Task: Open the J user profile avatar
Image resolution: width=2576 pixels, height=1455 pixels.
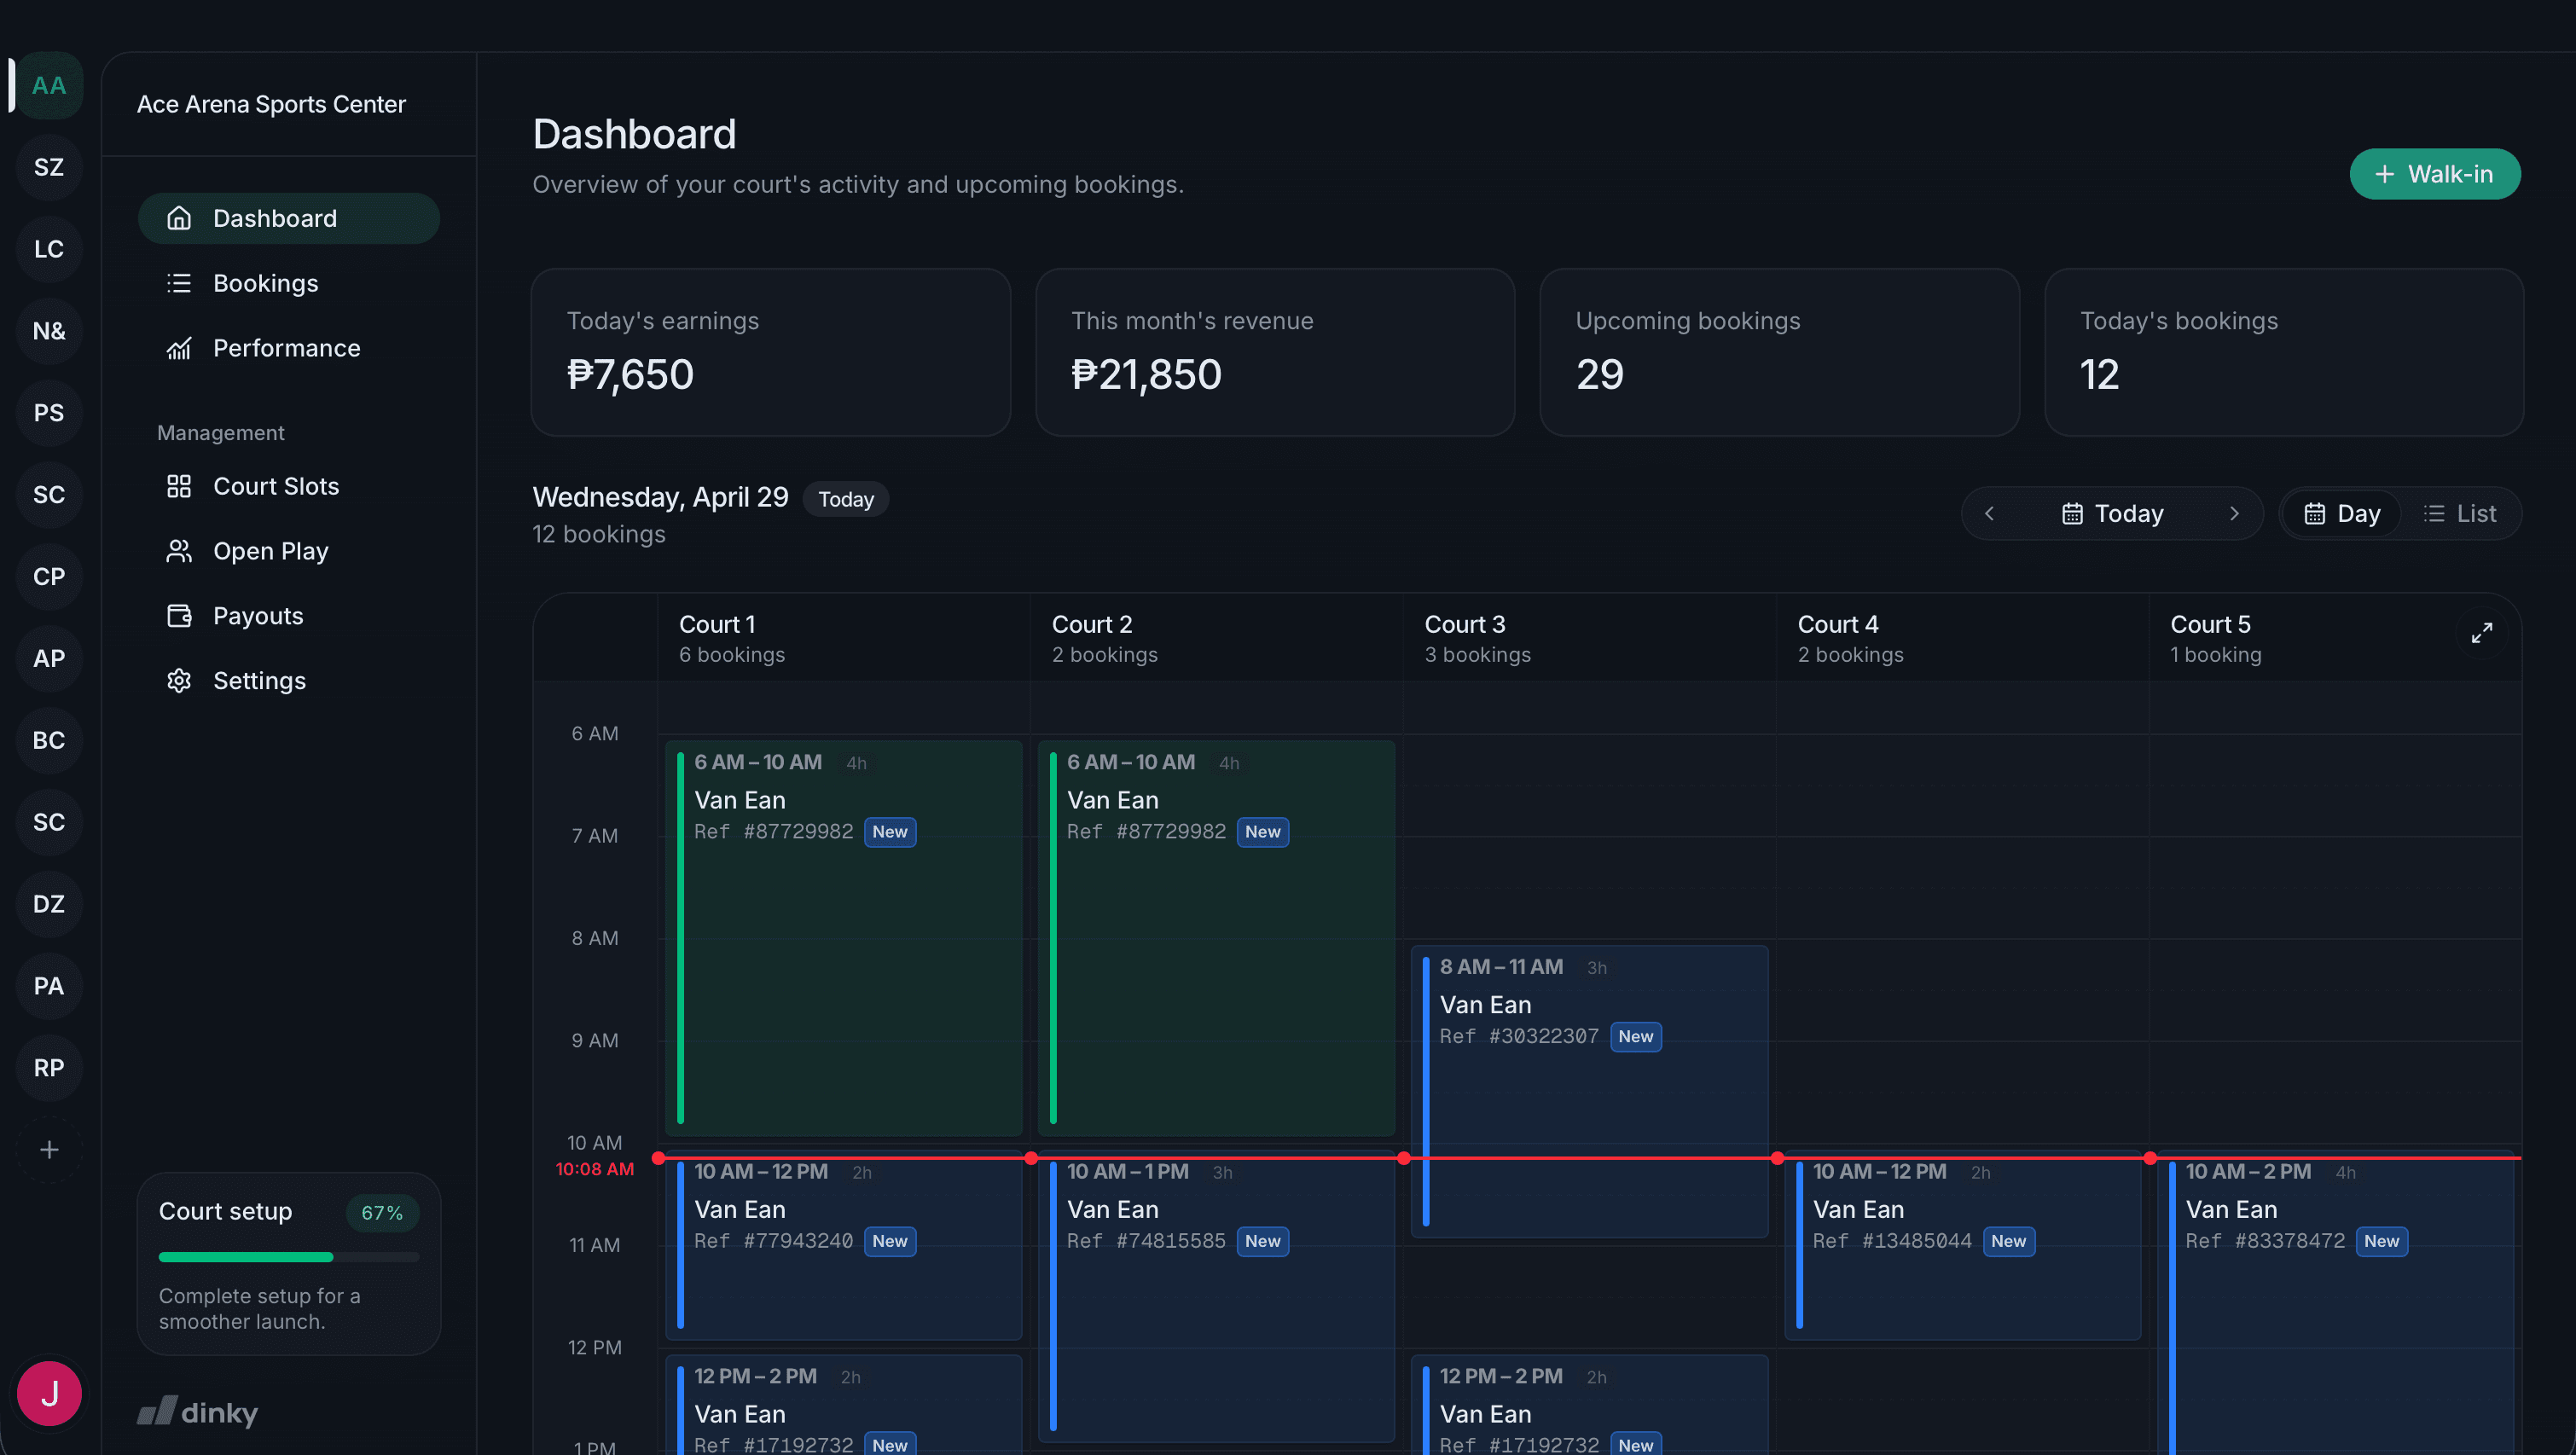Action: click(x=49, y=1393)
